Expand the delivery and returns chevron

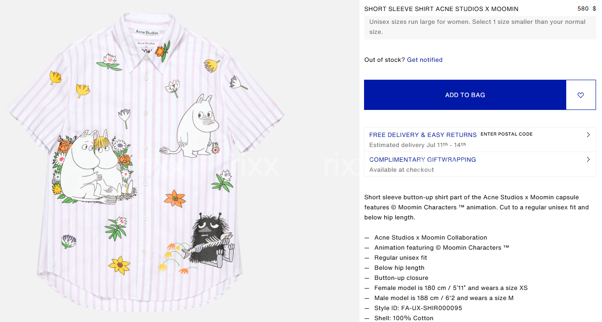588,135
